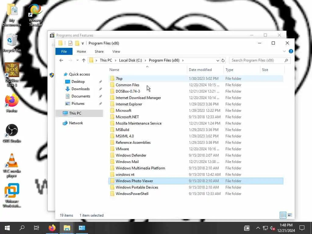The image size is (312, 234).
Task: Show hidden tray icons chevron
Action: tap(258, 228)
